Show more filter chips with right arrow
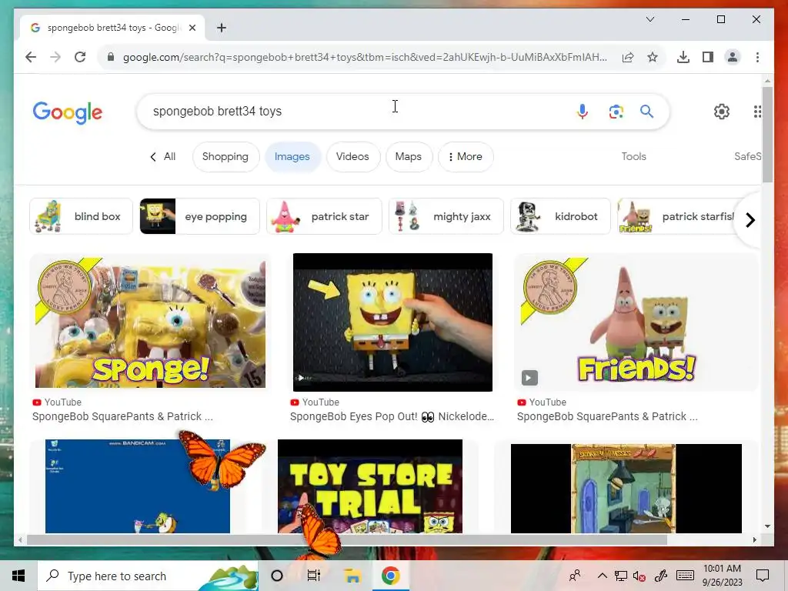 [x=750, y=219]
